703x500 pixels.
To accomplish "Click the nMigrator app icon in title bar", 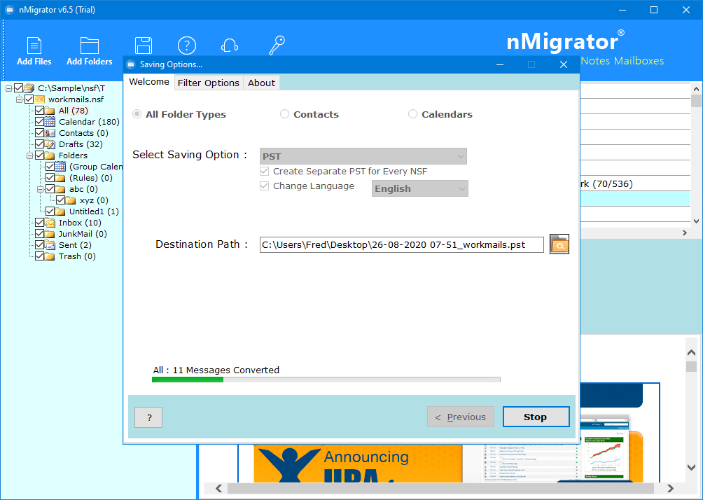I will pyautogui.click(x=9, y=9).
